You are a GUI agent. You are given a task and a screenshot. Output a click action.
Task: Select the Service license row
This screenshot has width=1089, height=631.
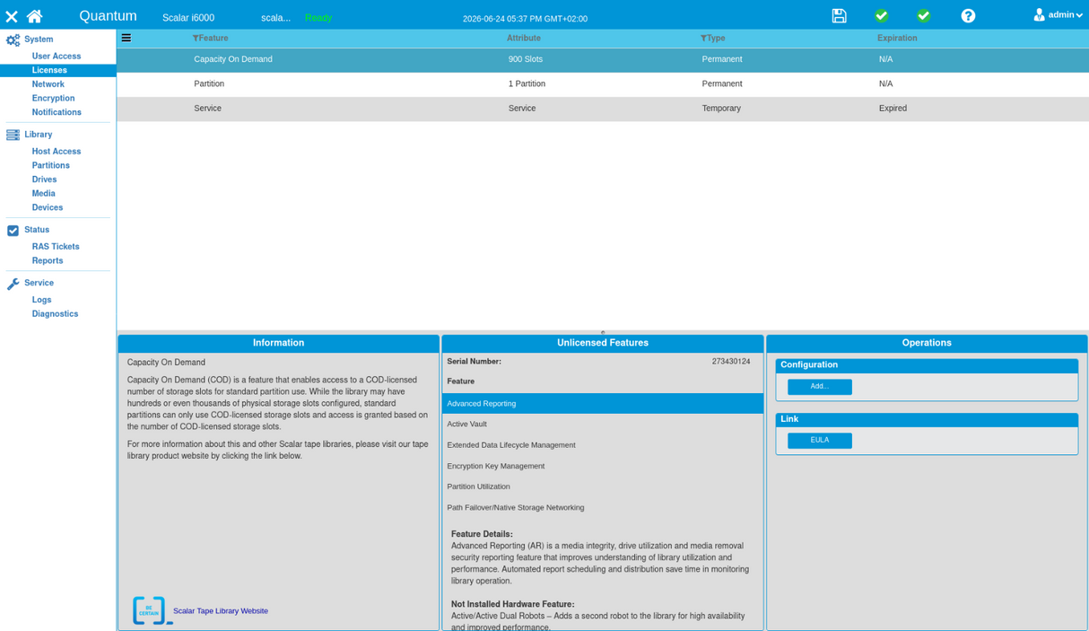tap(603, 109)
